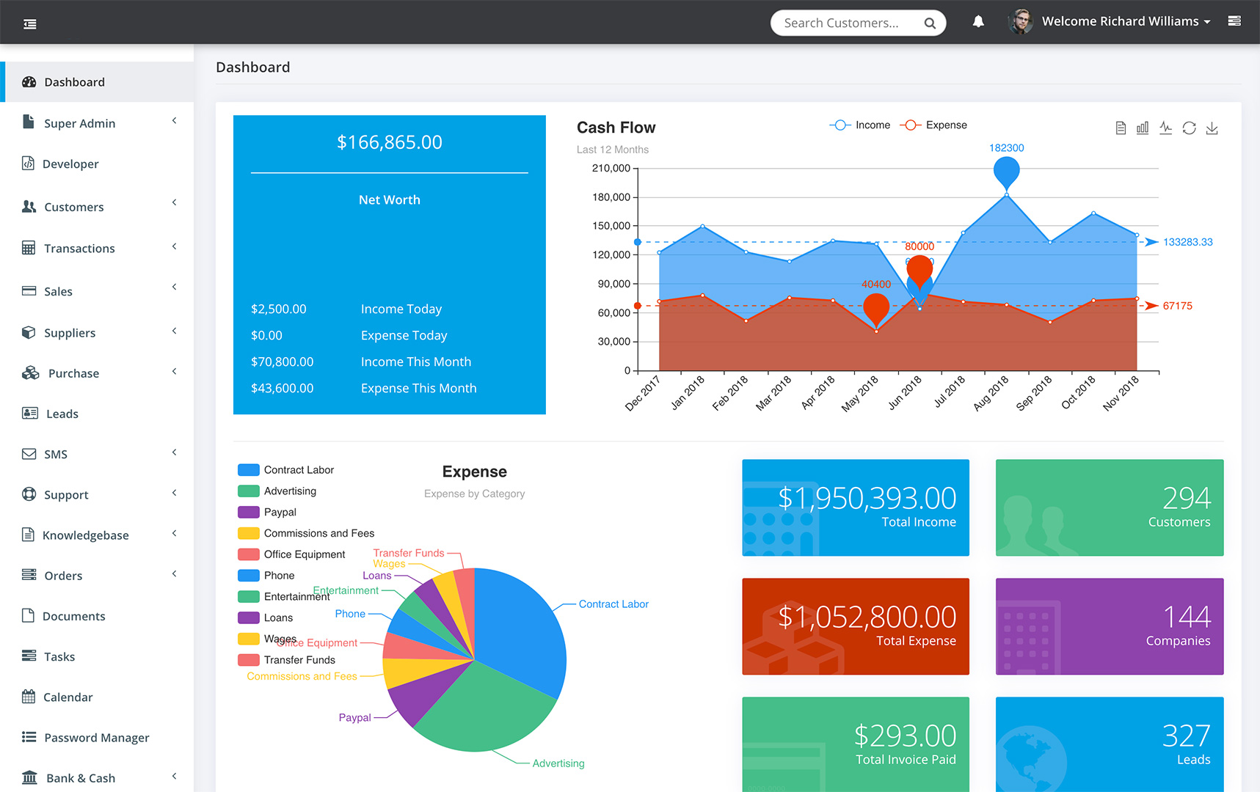Toggle Income series in chart legend
The image size is (1260, 792).
860,125
